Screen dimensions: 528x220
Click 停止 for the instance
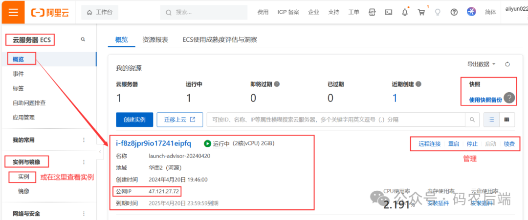[x=472, y=144]
